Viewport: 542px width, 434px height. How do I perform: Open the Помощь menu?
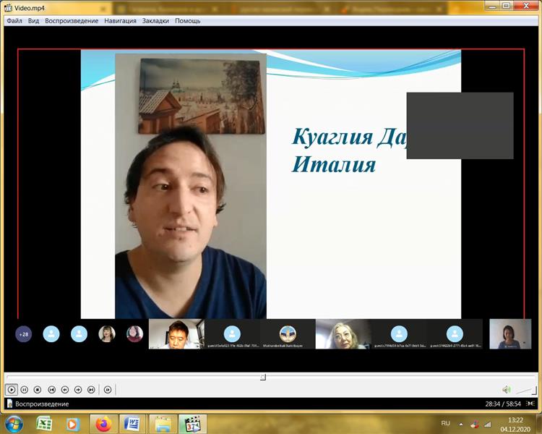coord(188,21)
